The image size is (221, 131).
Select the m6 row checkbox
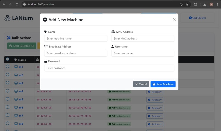(x=8, y=107)
